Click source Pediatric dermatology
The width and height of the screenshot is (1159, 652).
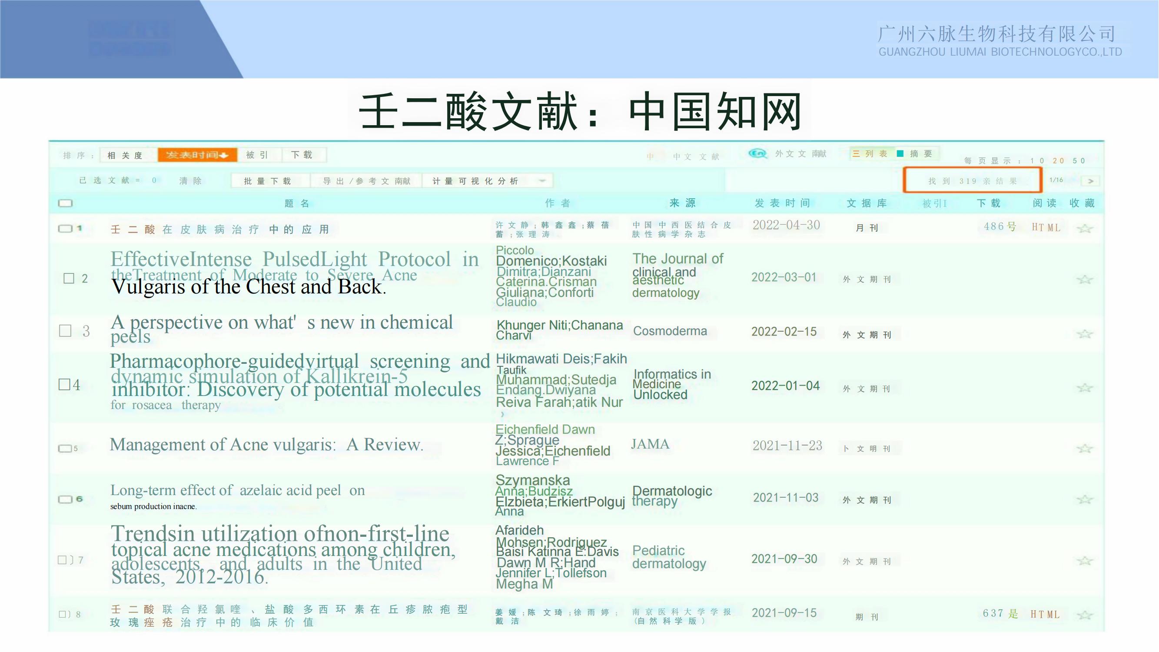669,557
